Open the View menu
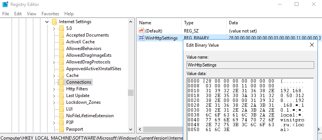 click(x=31, y=14)
